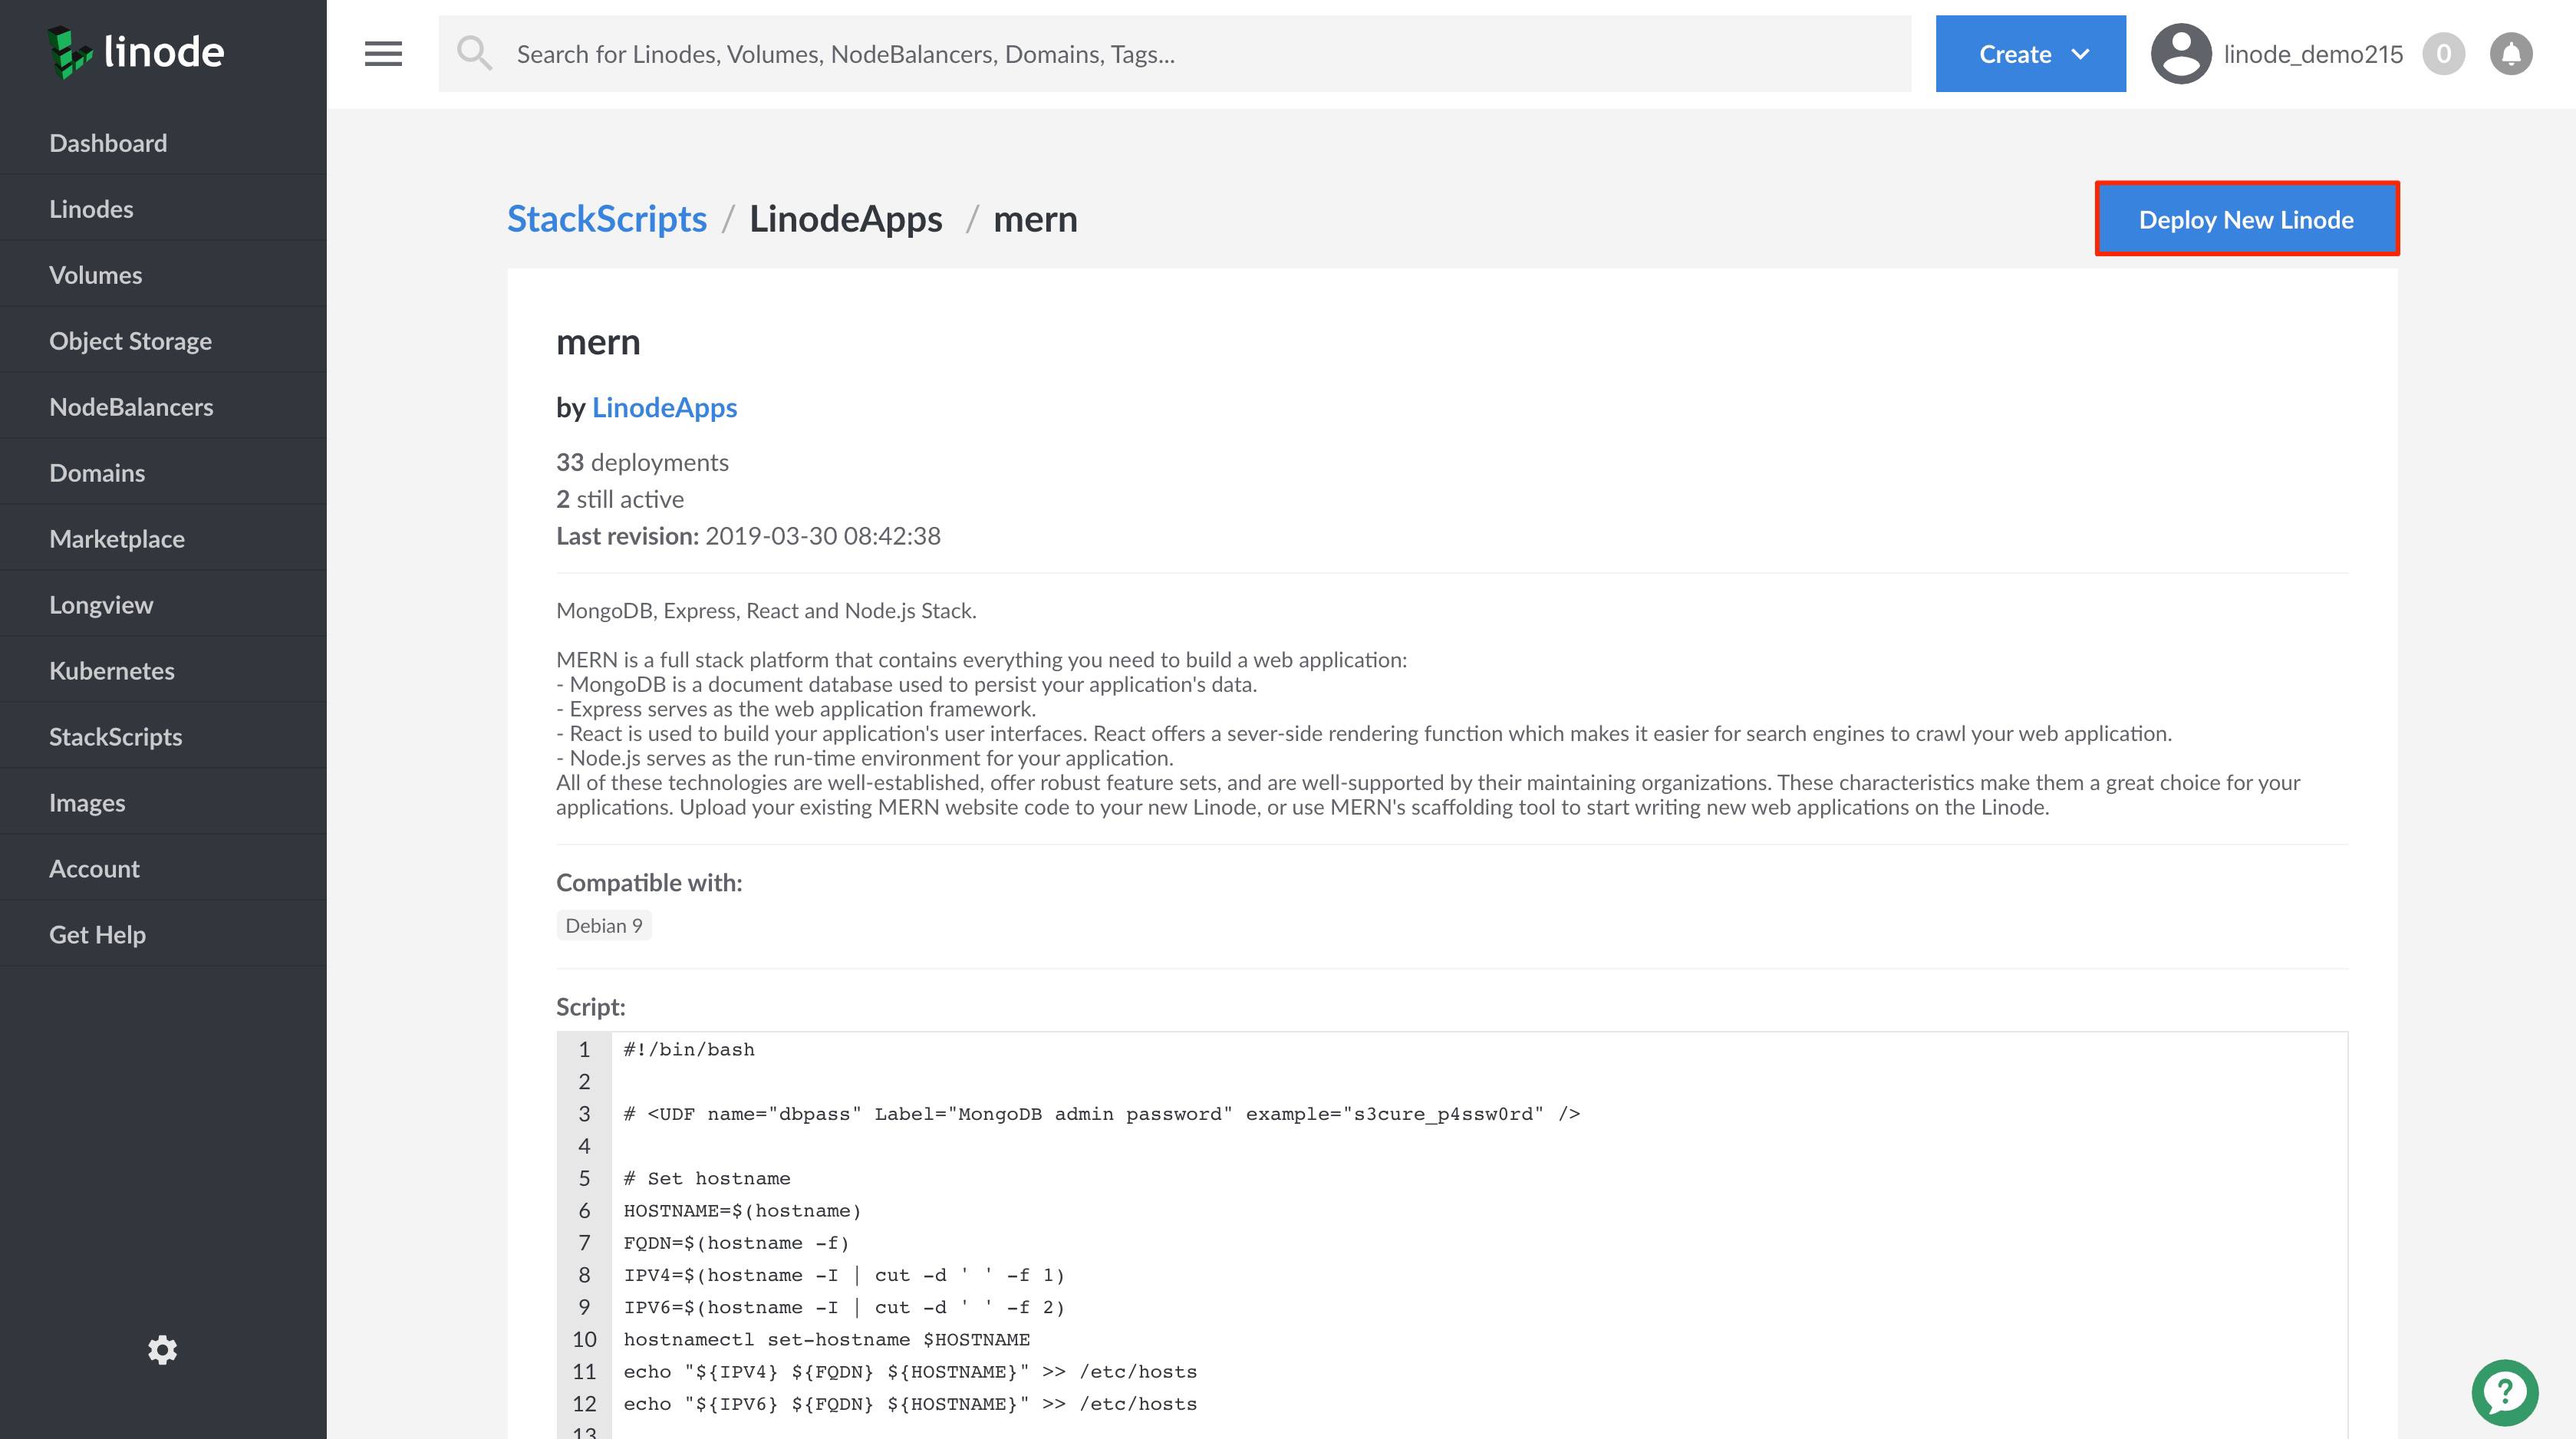This screenshot has width=2576, height=1439.
Task: Expand the Create dropdown
Action: click(2030, 53)
